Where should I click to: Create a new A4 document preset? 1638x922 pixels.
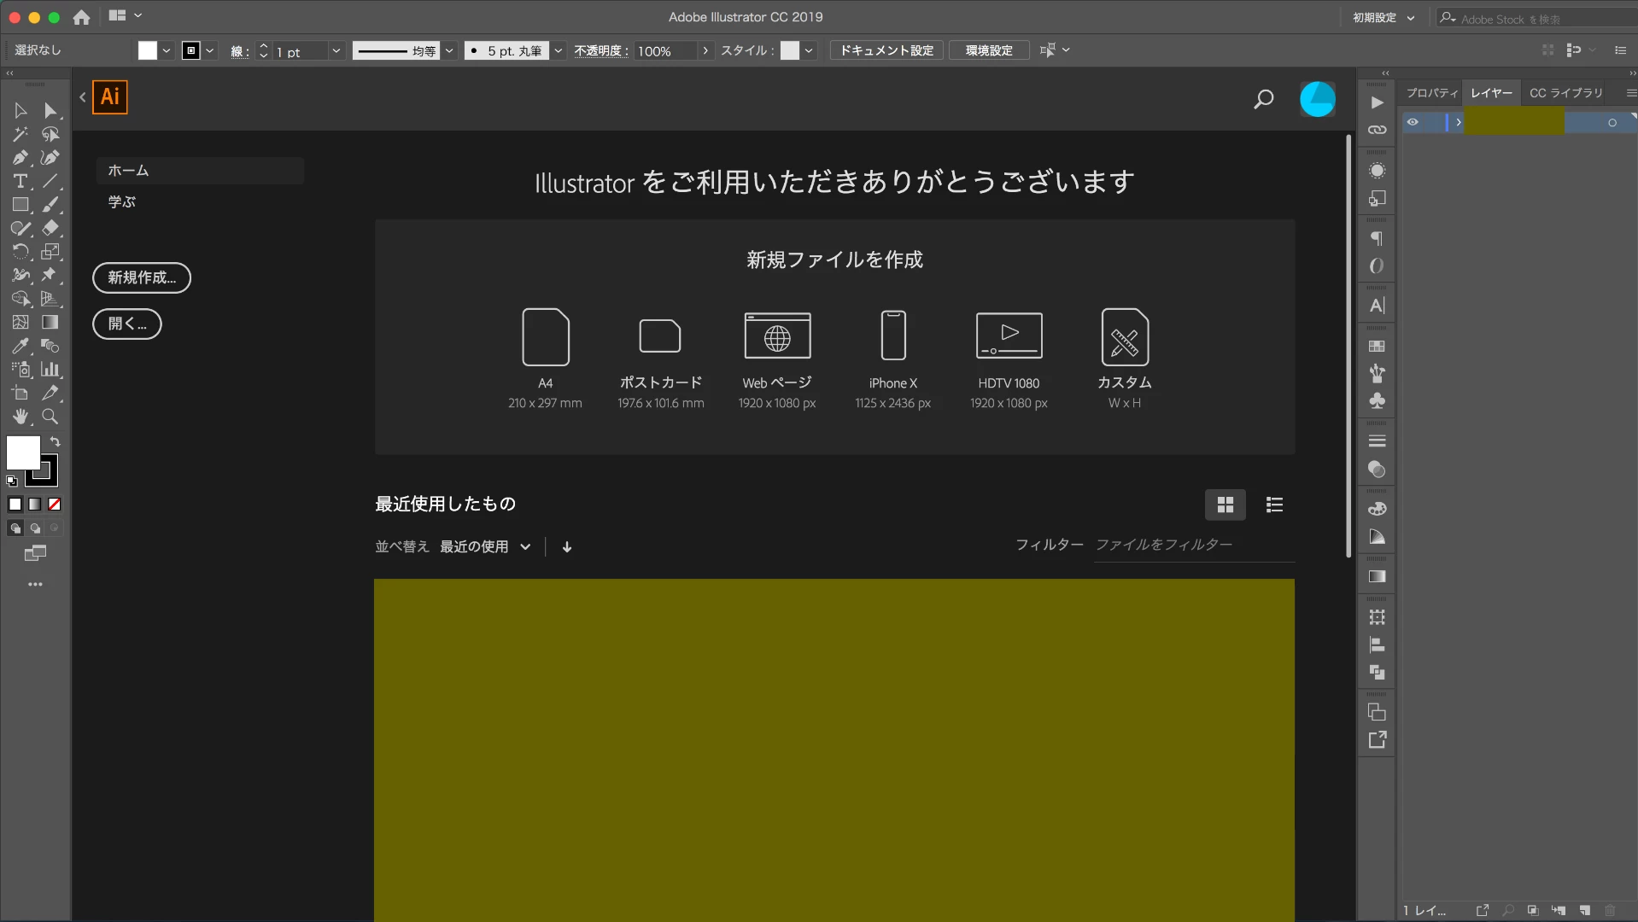[x=545, y=359]
